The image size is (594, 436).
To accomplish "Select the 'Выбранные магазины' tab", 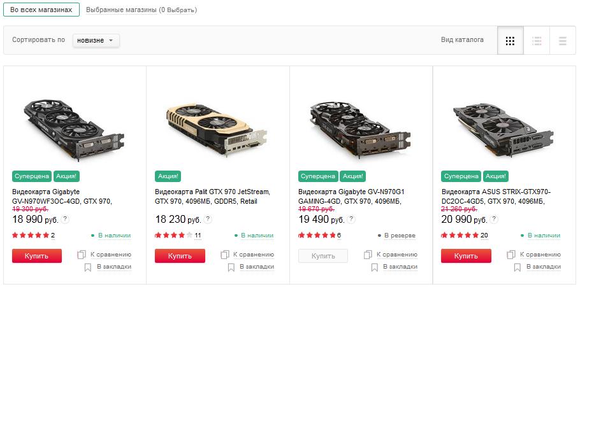I will click(121, 10).
